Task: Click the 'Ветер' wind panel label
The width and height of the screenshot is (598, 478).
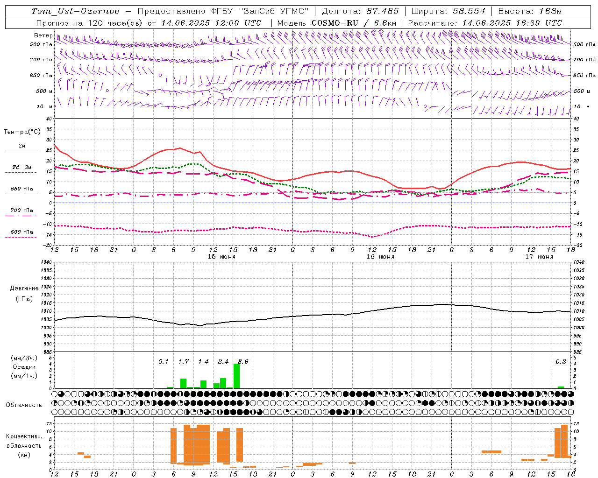Action: [x=43, y=35]
